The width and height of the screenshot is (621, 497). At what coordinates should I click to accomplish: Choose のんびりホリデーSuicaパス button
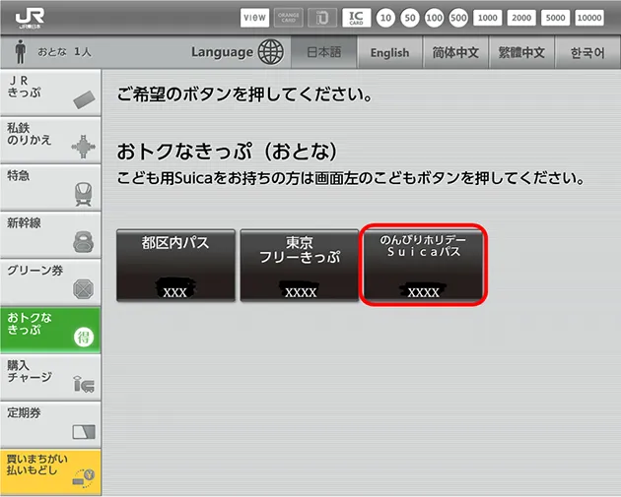point(424,266)
